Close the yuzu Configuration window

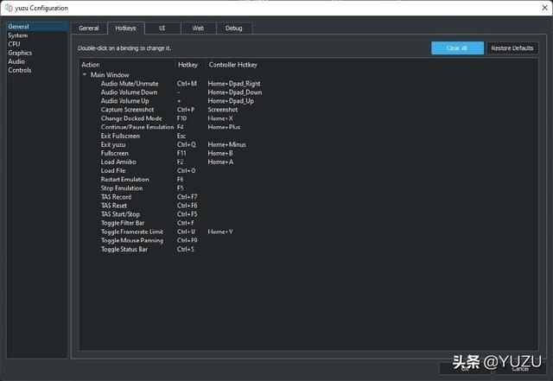click(544, 8)
